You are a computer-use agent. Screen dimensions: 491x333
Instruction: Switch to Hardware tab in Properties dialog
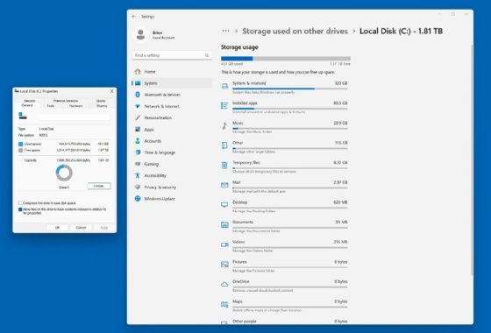75,106
